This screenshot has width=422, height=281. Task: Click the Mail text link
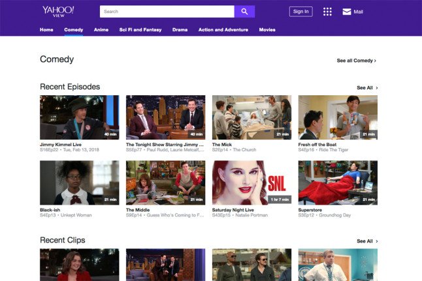pyautogui.click(x=358, y=12)
